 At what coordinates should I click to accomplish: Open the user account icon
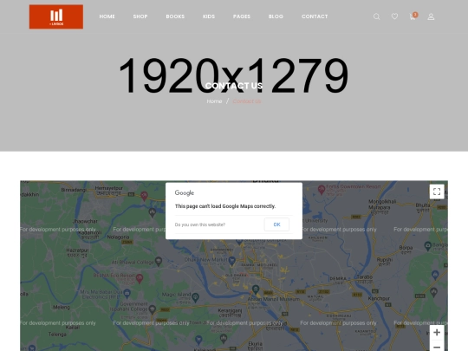coord(431,16)
